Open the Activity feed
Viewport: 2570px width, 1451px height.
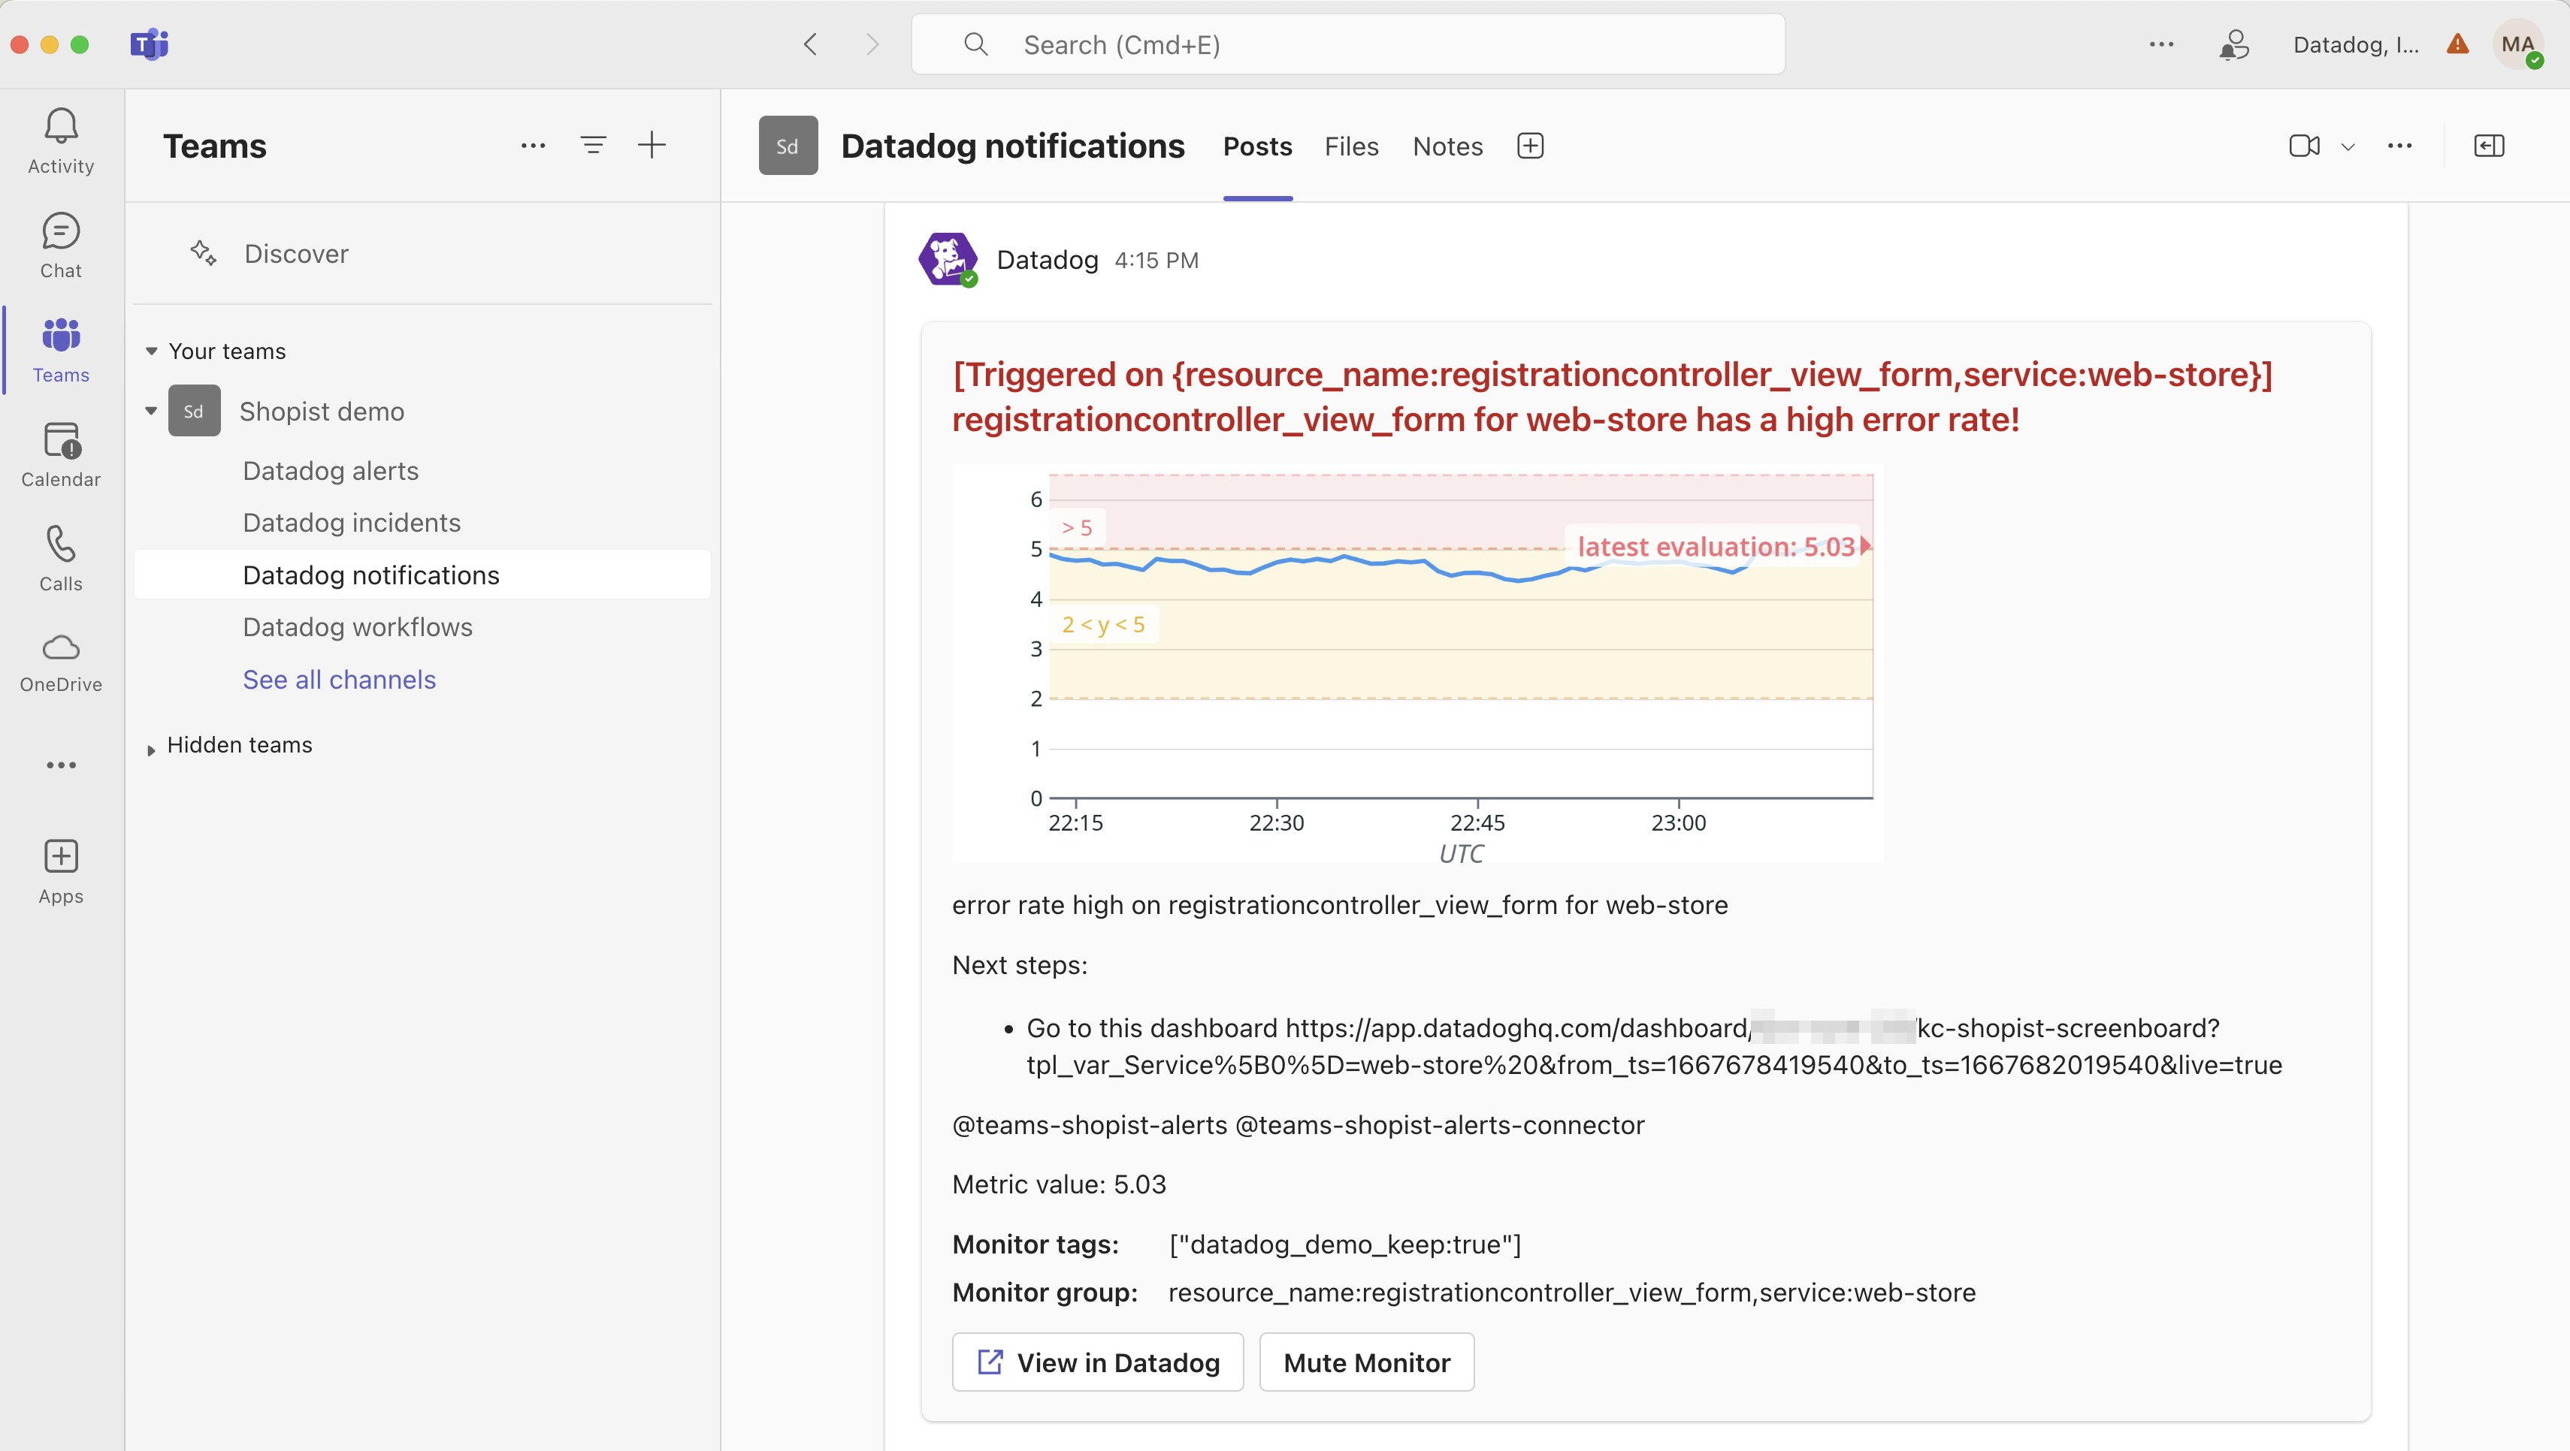tap(60, 140)
